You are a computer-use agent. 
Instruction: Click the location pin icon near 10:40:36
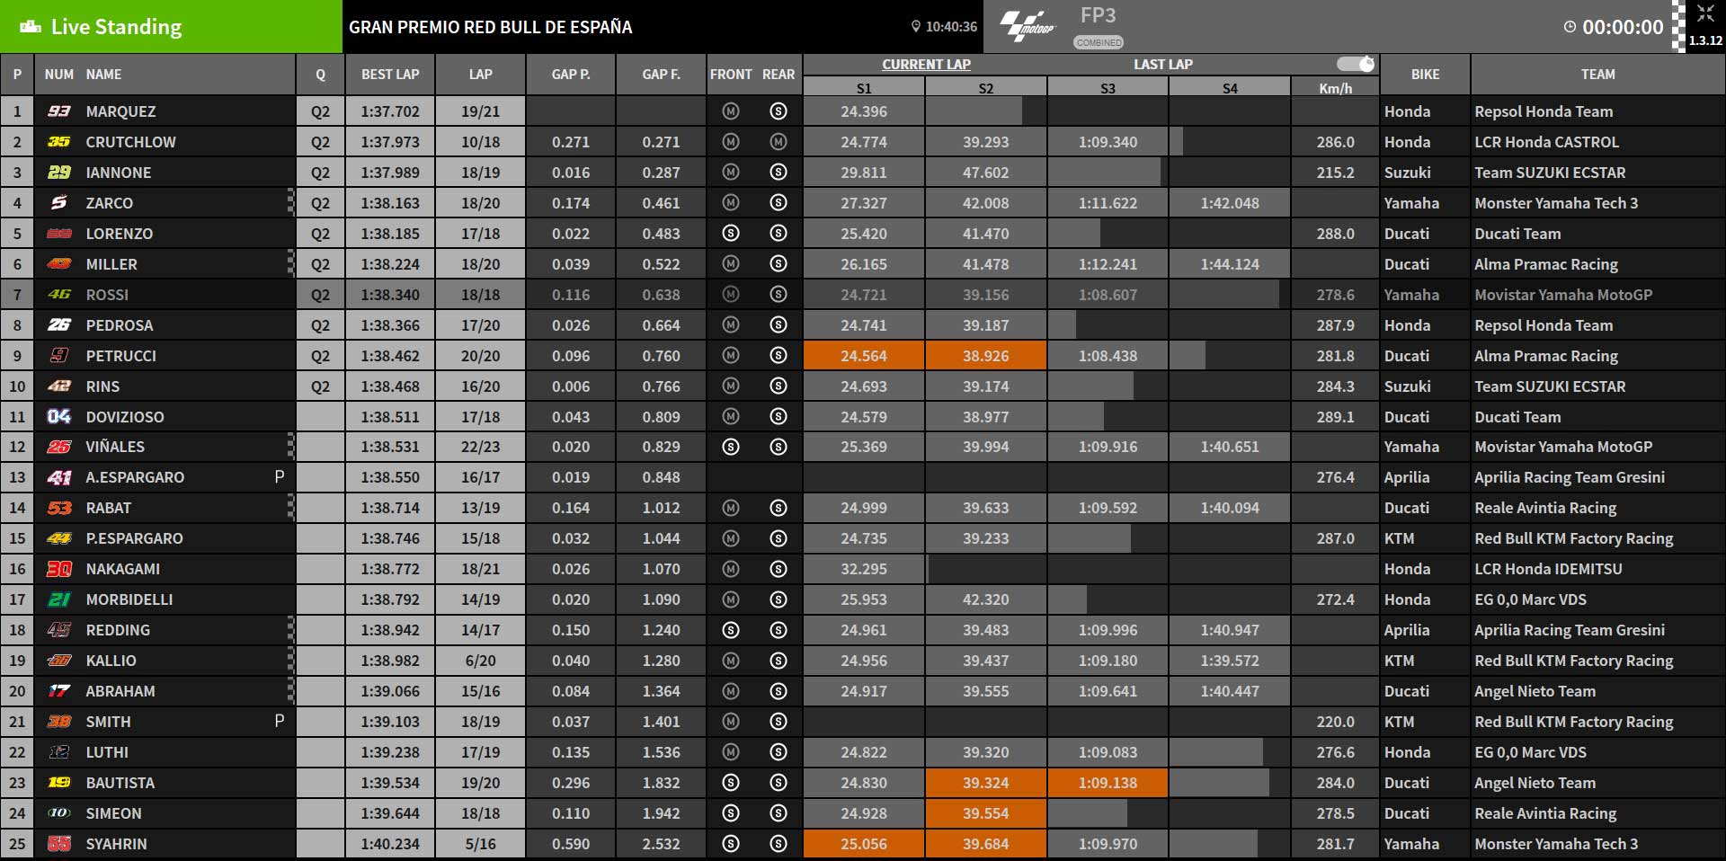(x=916, y=27)
